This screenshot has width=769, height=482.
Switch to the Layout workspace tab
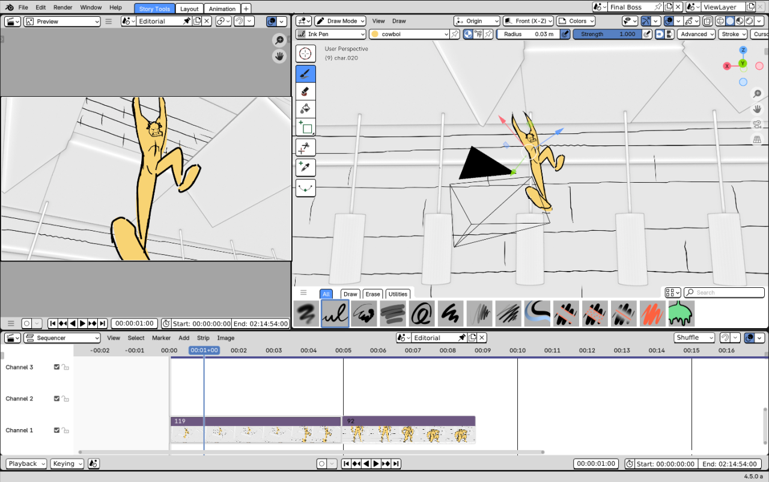pyautogui.click(x=189, y=8)
